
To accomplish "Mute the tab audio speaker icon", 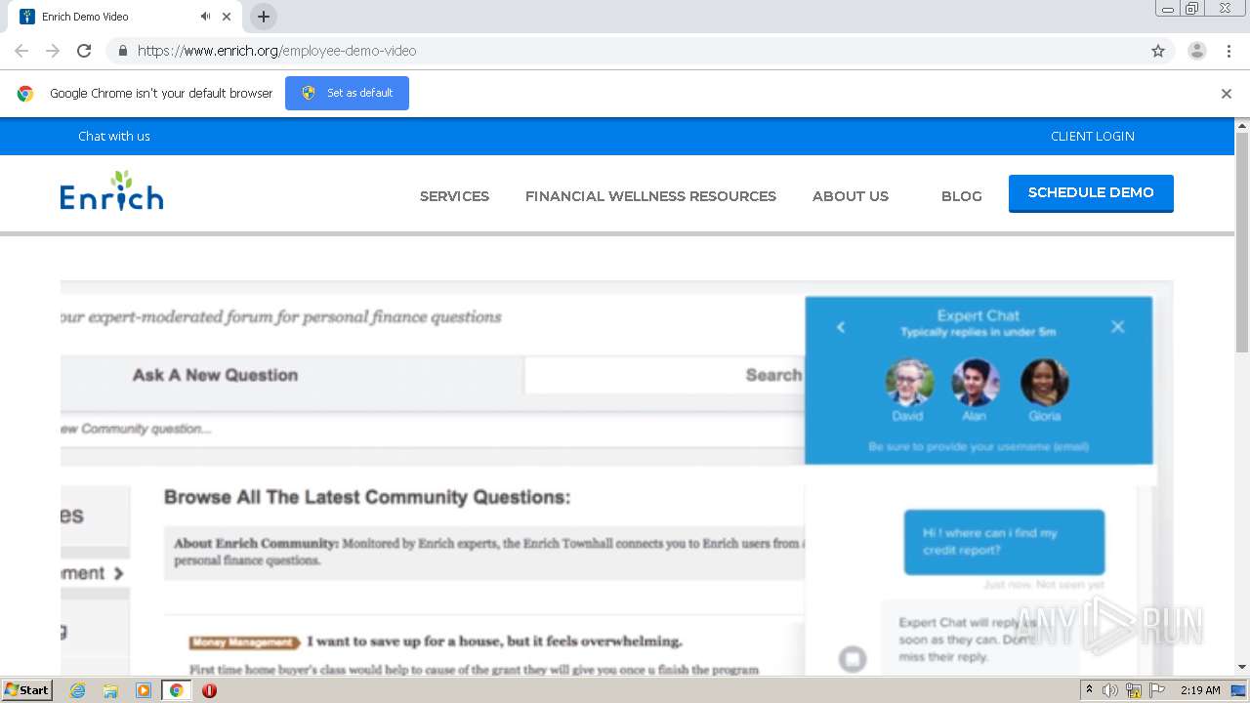I will click(x=205, y=17).
